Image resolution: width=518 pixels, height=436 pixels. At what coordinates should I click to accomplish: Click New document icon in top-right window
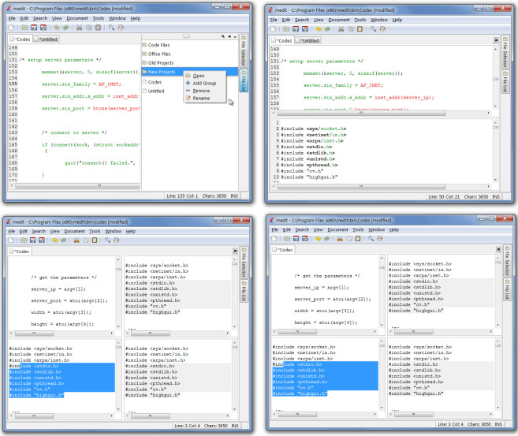274,29
